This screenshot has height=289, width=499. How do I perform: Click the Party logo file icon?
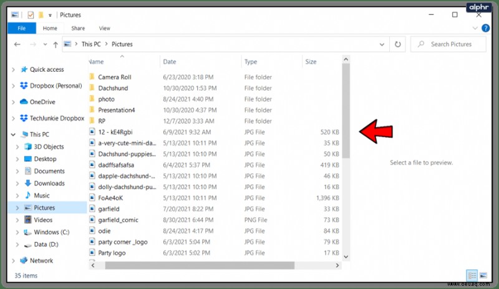coord(92,253)
